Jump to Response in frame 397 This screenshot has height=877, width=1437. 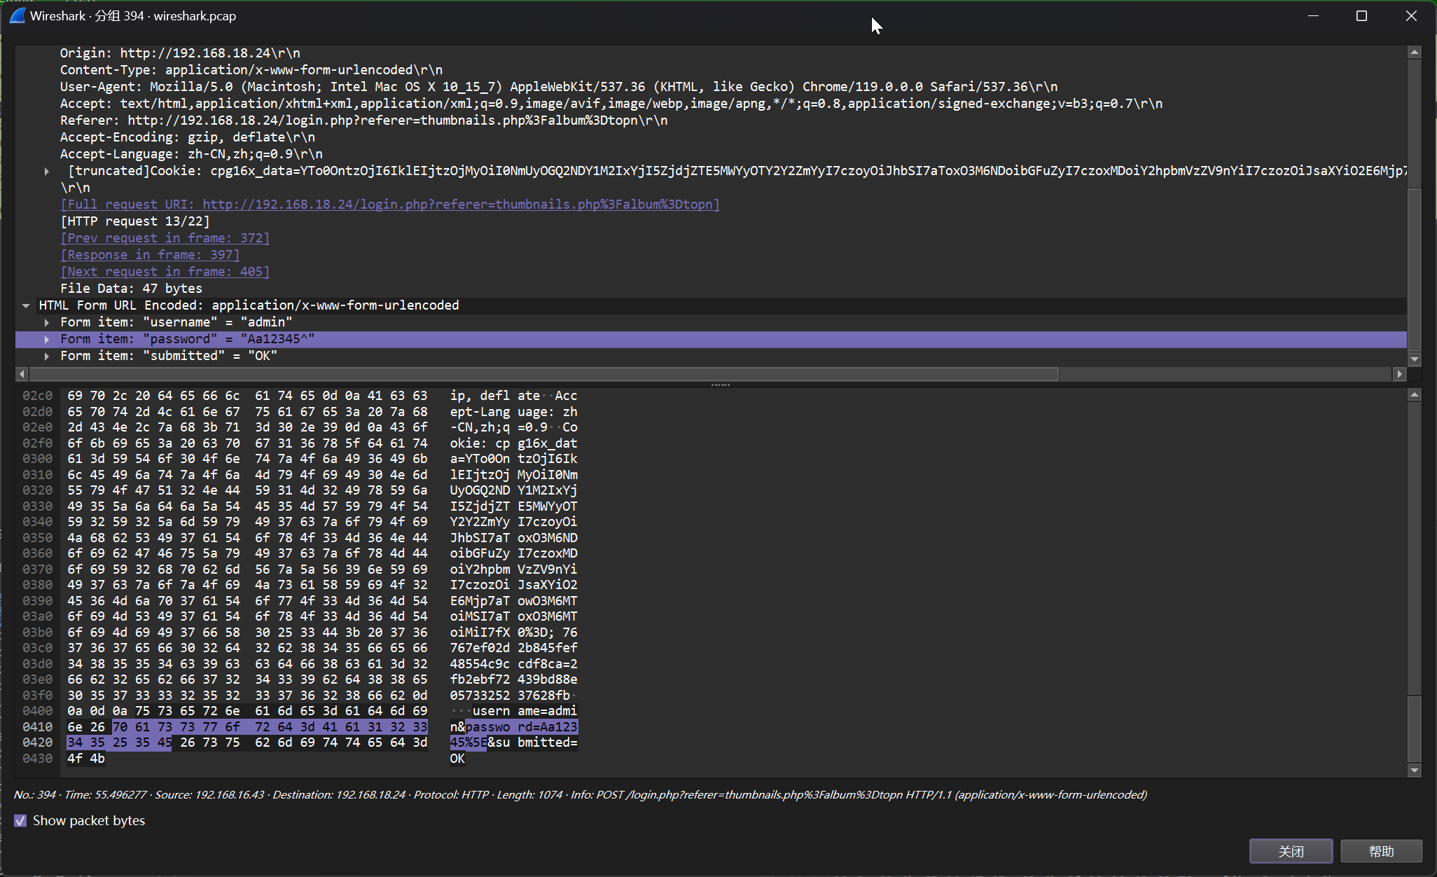[x=150, y=255]
